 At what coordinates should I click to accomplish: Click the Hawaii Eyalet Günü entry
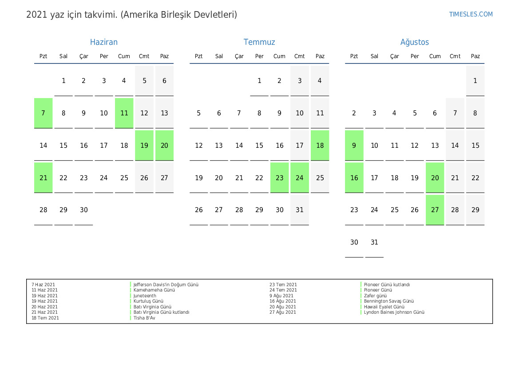384,307
